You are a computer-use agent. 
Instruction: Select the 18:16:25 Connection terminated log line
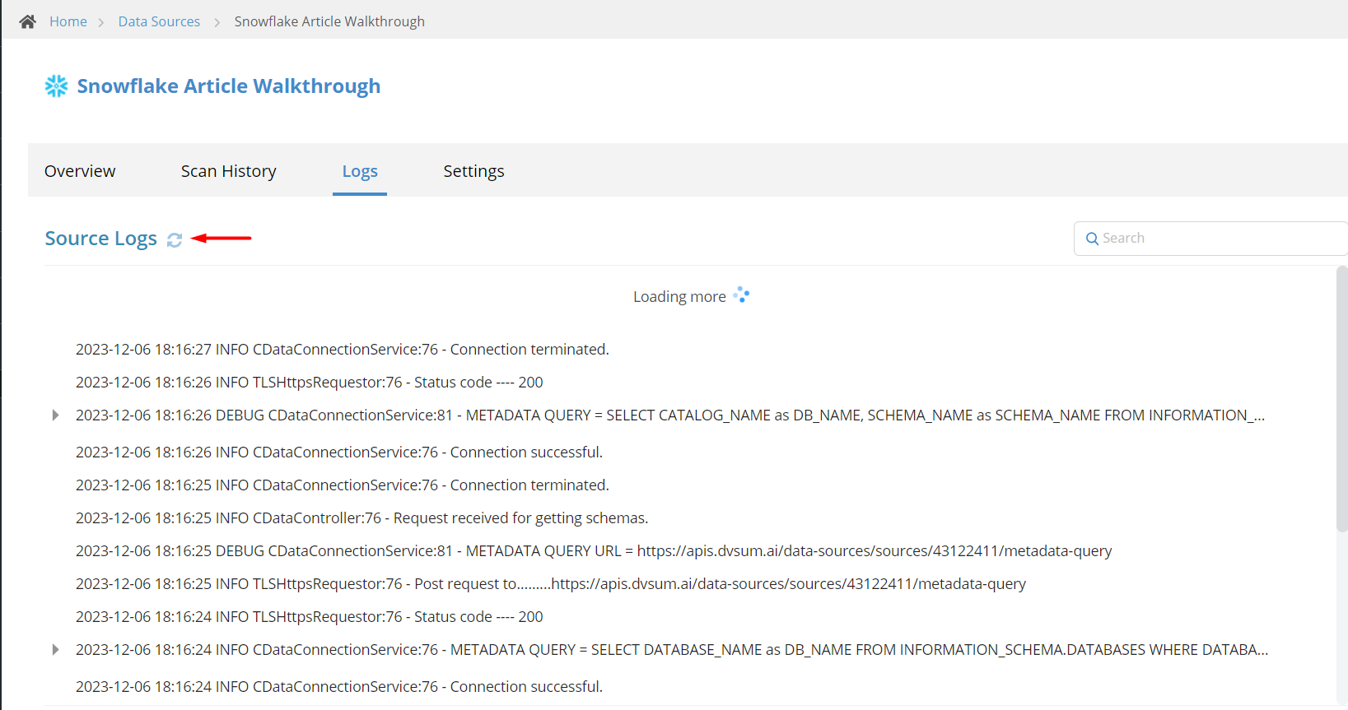click(x=343, y=485)
